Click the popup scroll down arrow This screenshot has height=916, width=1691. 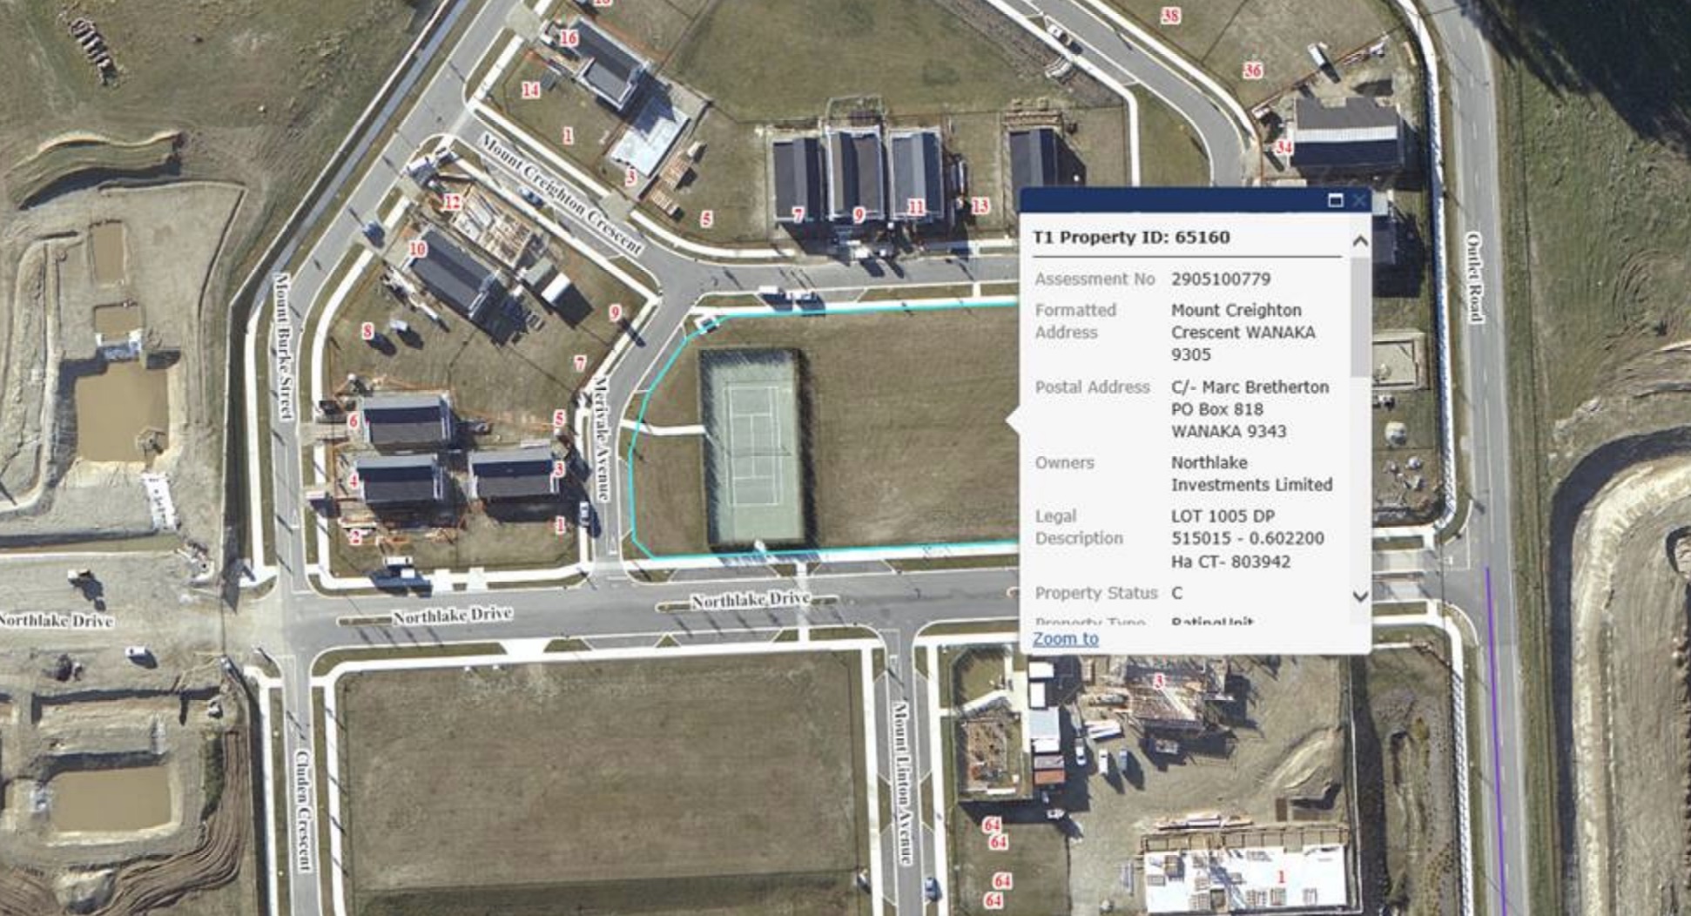tap(1360, 596)
